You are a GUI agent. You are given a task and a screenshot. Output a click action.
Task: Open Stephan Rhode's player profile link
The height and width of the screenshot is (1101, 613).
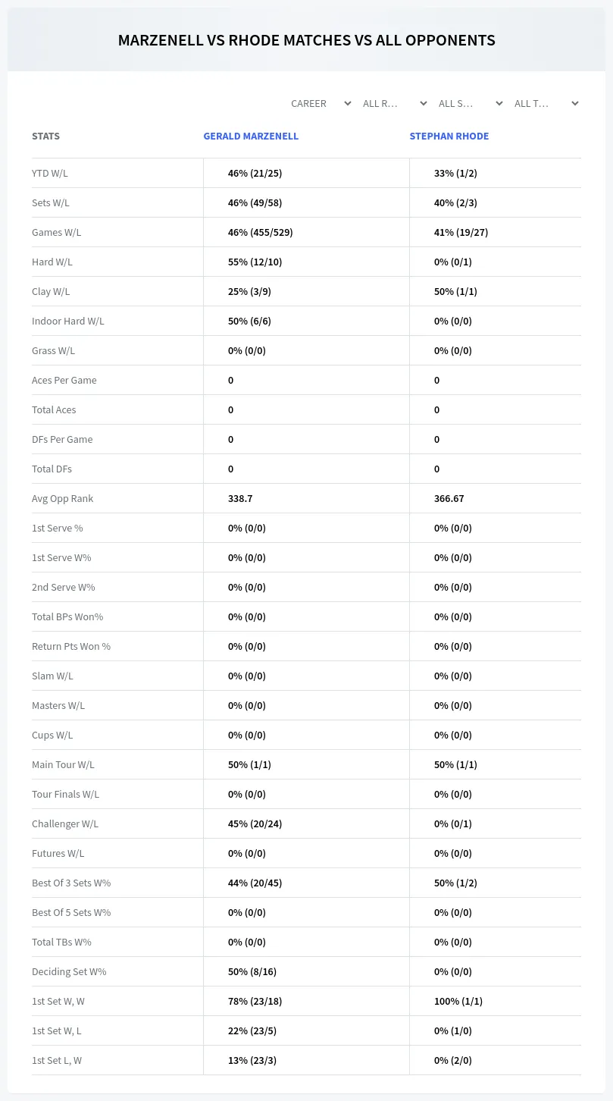point(449,136)
